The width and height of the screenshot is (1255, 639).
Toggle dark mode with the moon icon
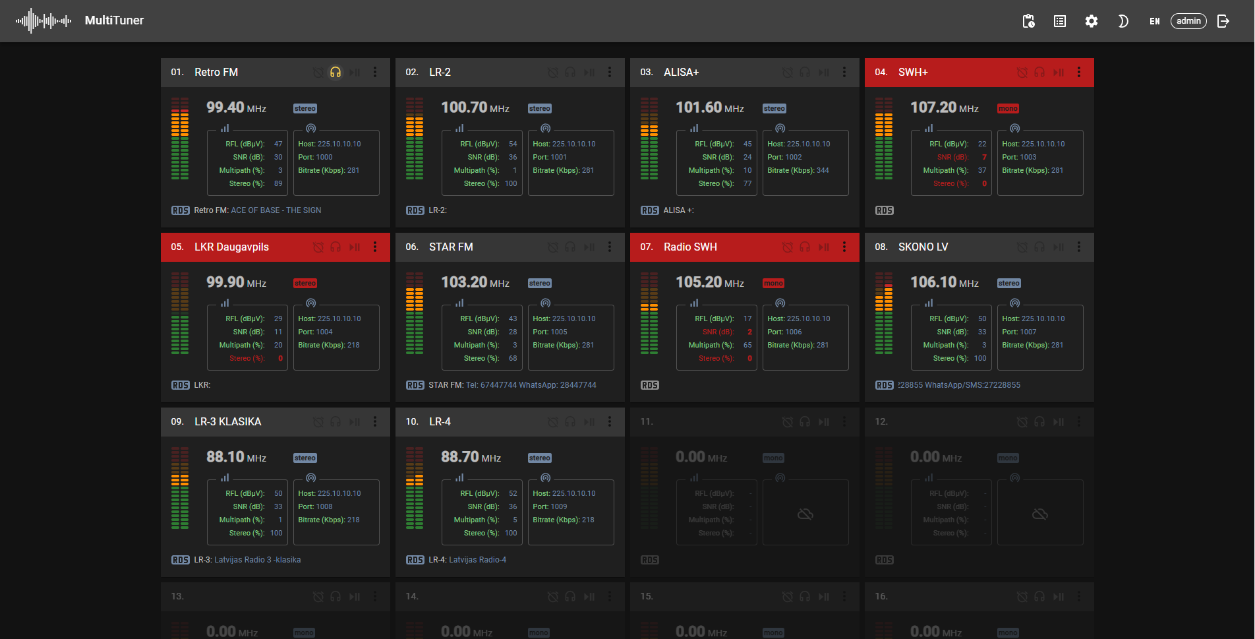click(x=1123, y=21)
